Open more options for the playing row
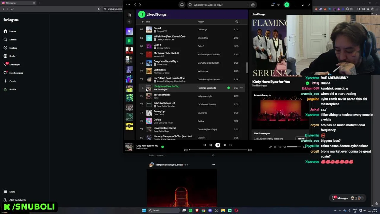The image size is (380, 214). coord(241,88)
